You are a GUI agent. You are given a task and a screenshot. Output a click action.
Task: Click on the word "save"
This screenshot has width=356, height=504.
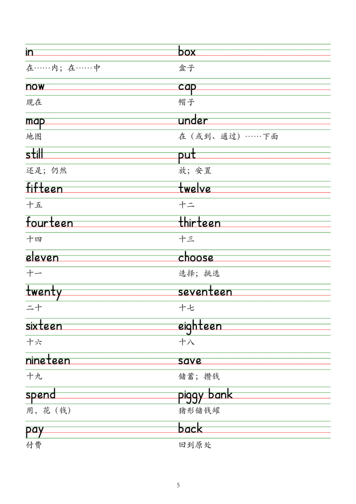click(x=190, y=361)
